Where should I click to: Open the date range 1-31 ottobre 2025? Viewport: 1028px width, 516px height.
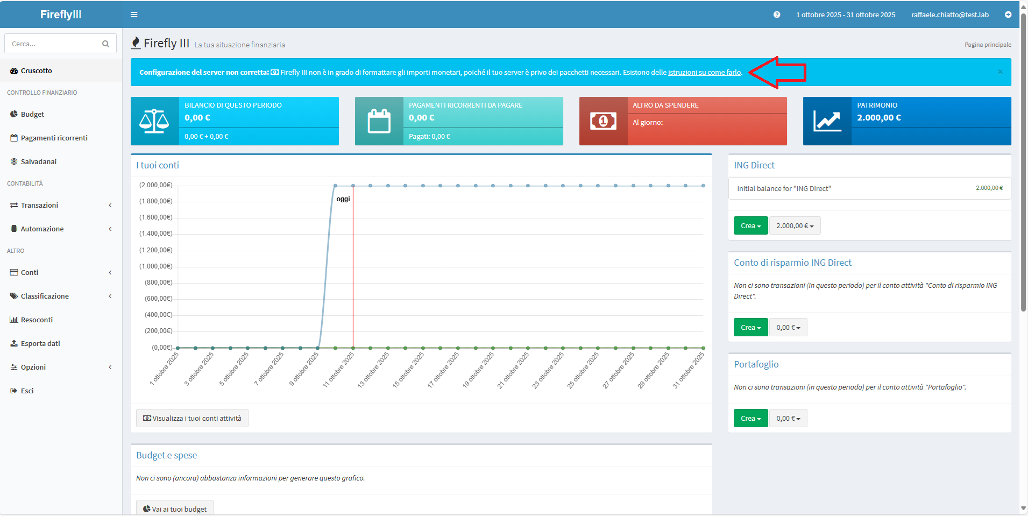pos(845,15)
